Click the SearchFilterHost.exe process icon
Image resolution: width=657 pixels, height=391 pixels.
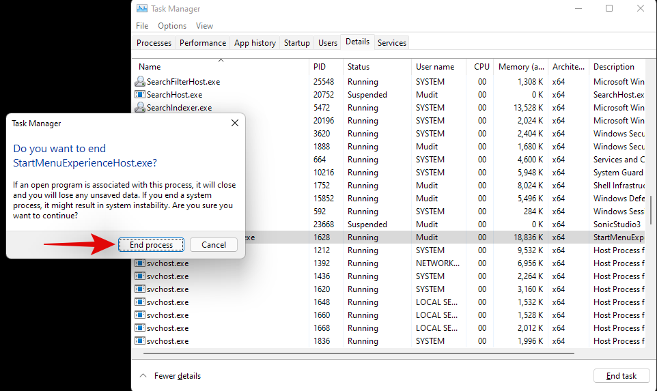tap(140, 82)
